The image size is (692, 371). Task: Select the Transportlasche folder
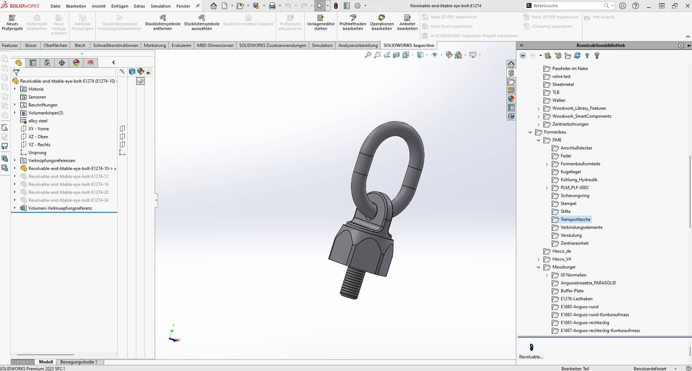575,219
